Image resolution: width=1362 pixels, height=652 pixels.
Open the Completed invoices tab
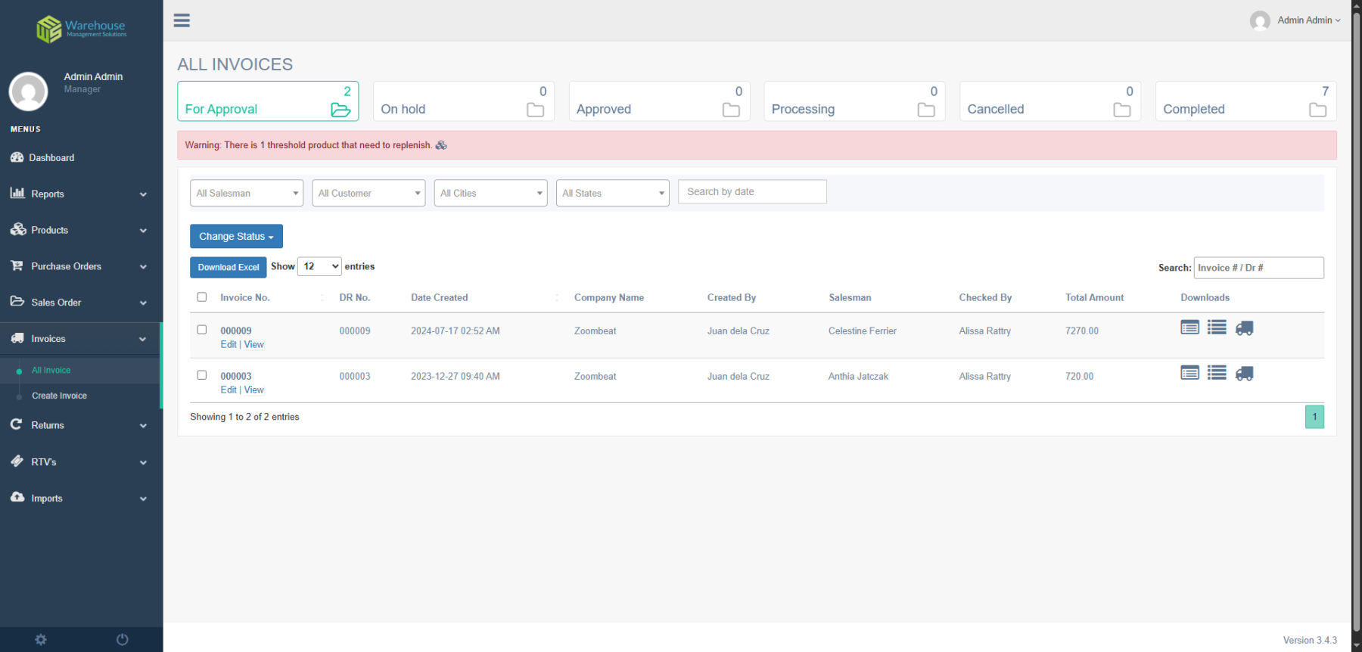1245,101
